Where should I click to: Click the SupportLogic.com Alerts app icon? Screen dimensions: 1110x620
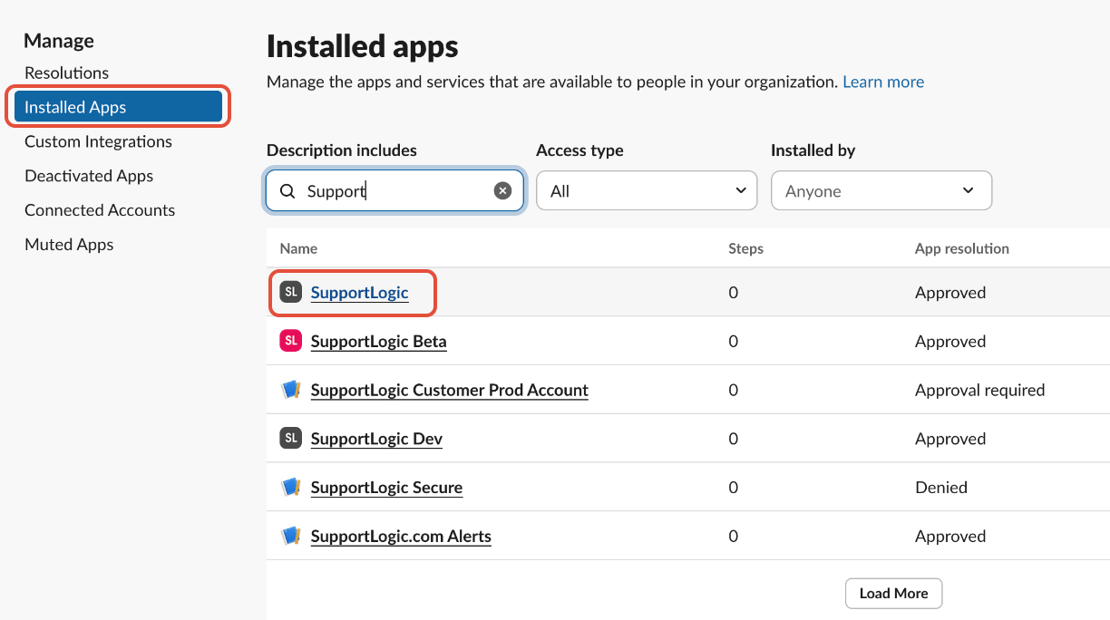pyautogui.click(x=290, y=536)
